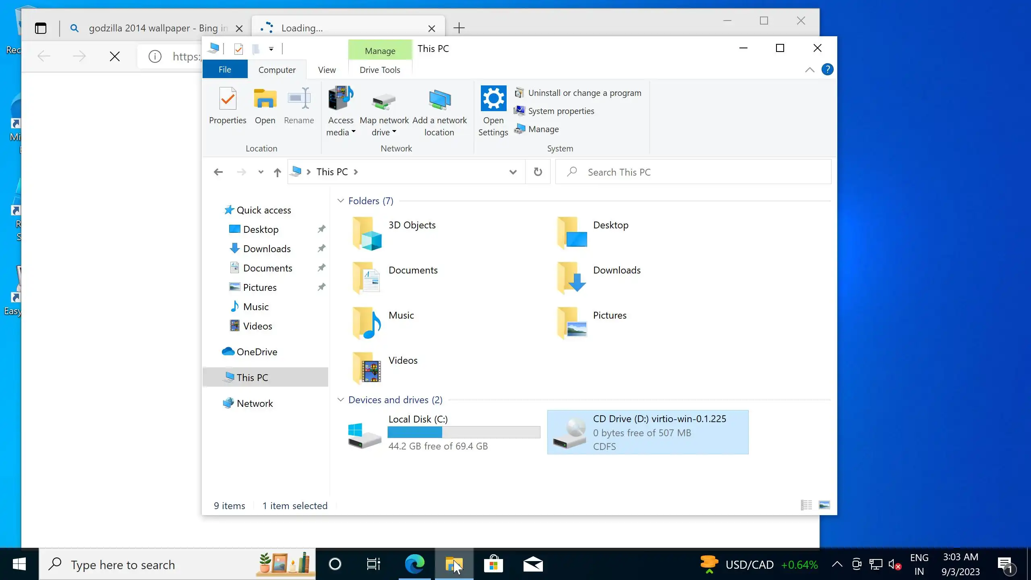1031x580 pixels.
Task: Click the refresh button beside address bar
Action: coord(538,172)
